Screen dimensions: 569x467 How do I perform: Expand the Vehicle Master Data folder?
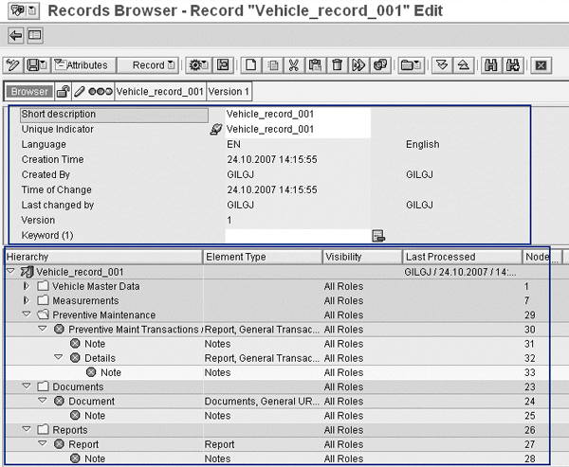tap(27, 286)
